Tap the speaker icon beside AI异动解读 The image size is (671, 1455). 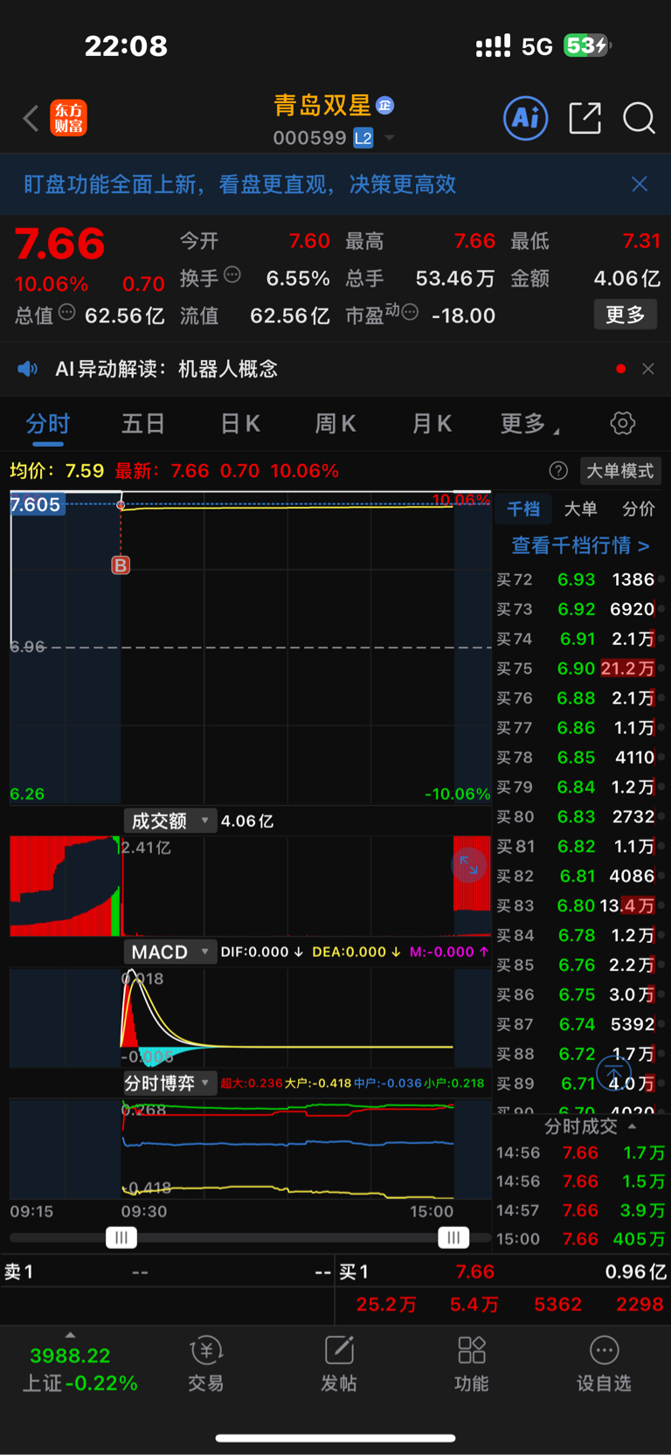coord(28,369)
